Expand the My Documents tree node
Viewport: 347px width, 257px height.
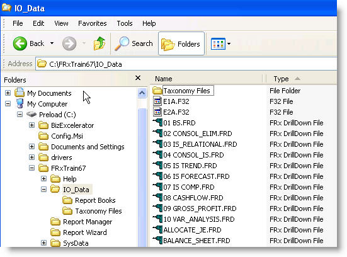coord(8,93)
